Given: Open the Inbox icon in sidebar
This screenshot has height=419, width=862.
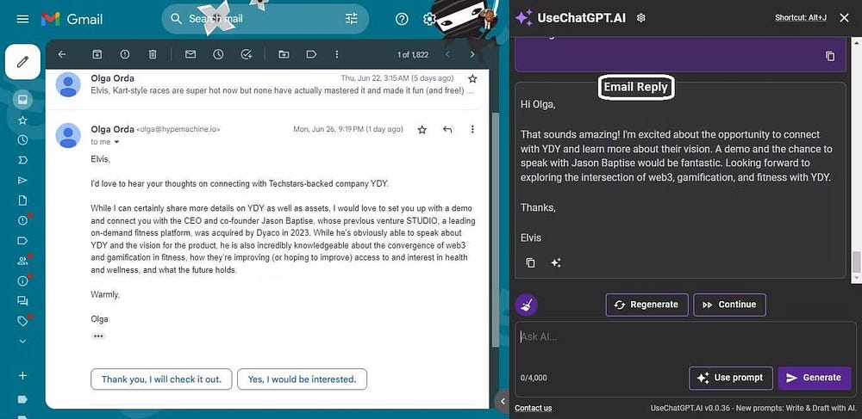Looking at the screenshot, I should [22, 99].
